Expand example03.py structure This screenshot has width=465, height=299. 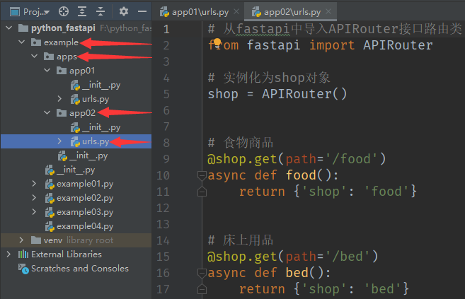(x=34, y=212)
